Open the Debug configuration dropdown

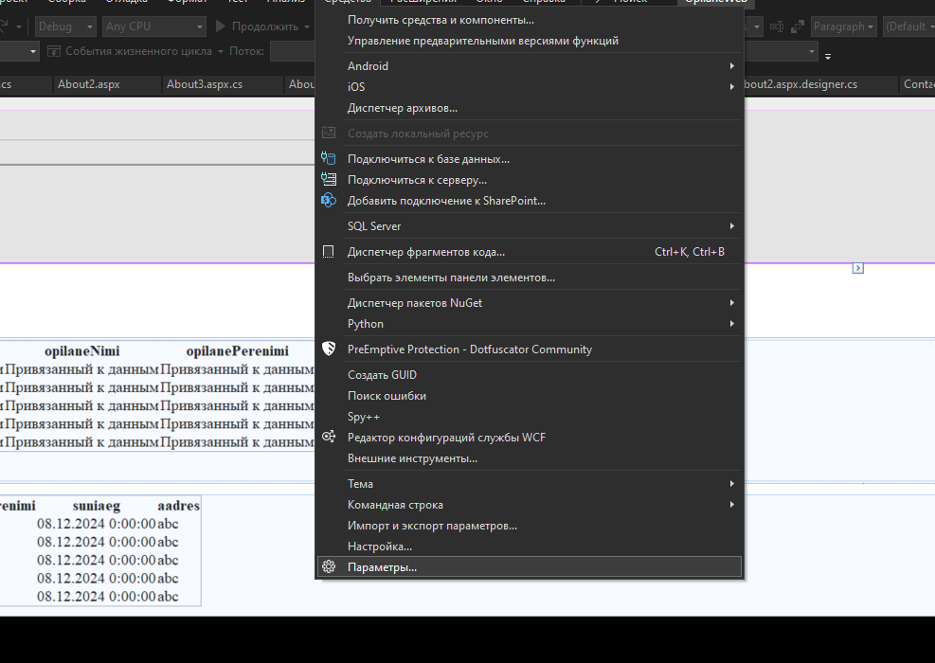coord(65,27)
